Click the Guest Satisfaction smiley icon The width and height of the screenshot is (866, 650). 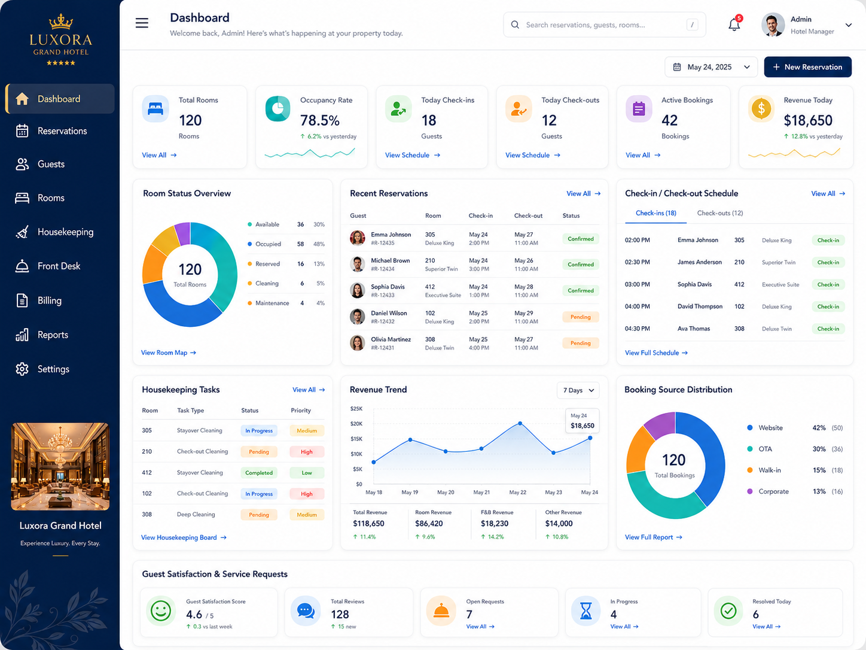coord(160,611)
